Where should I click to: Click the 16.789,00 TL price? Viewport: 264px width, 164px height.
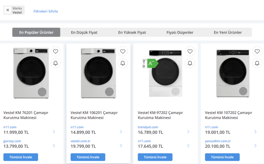click(x=150, y=132)
